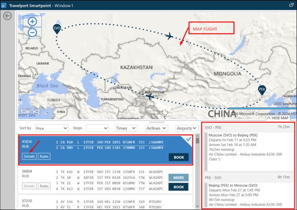Select flight segment AY 51 HEL PEK
Image resolution: width=297 pixels, height=210 pixels.
pyautogui.click(x=109, y=207)
